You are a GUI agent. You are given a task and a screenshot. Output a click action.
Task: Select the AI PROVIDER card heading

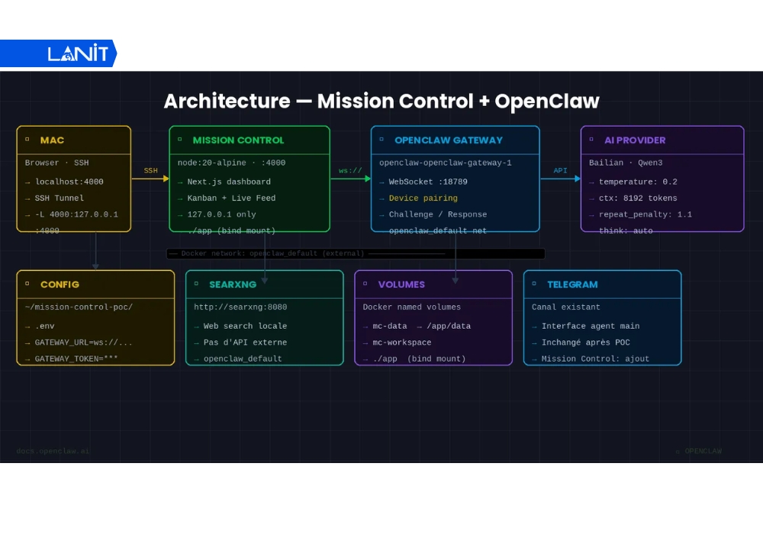635,140
